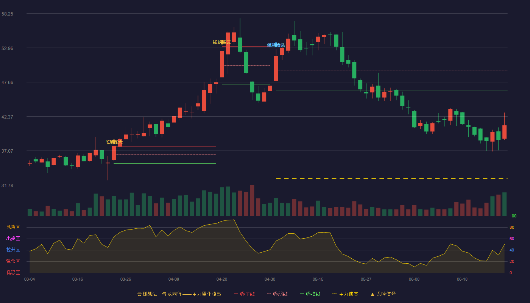Viewport: 530px width, 303px height.
Task: Click the yellow dashed 主力成本 line on chart
Action: (392, 178)
